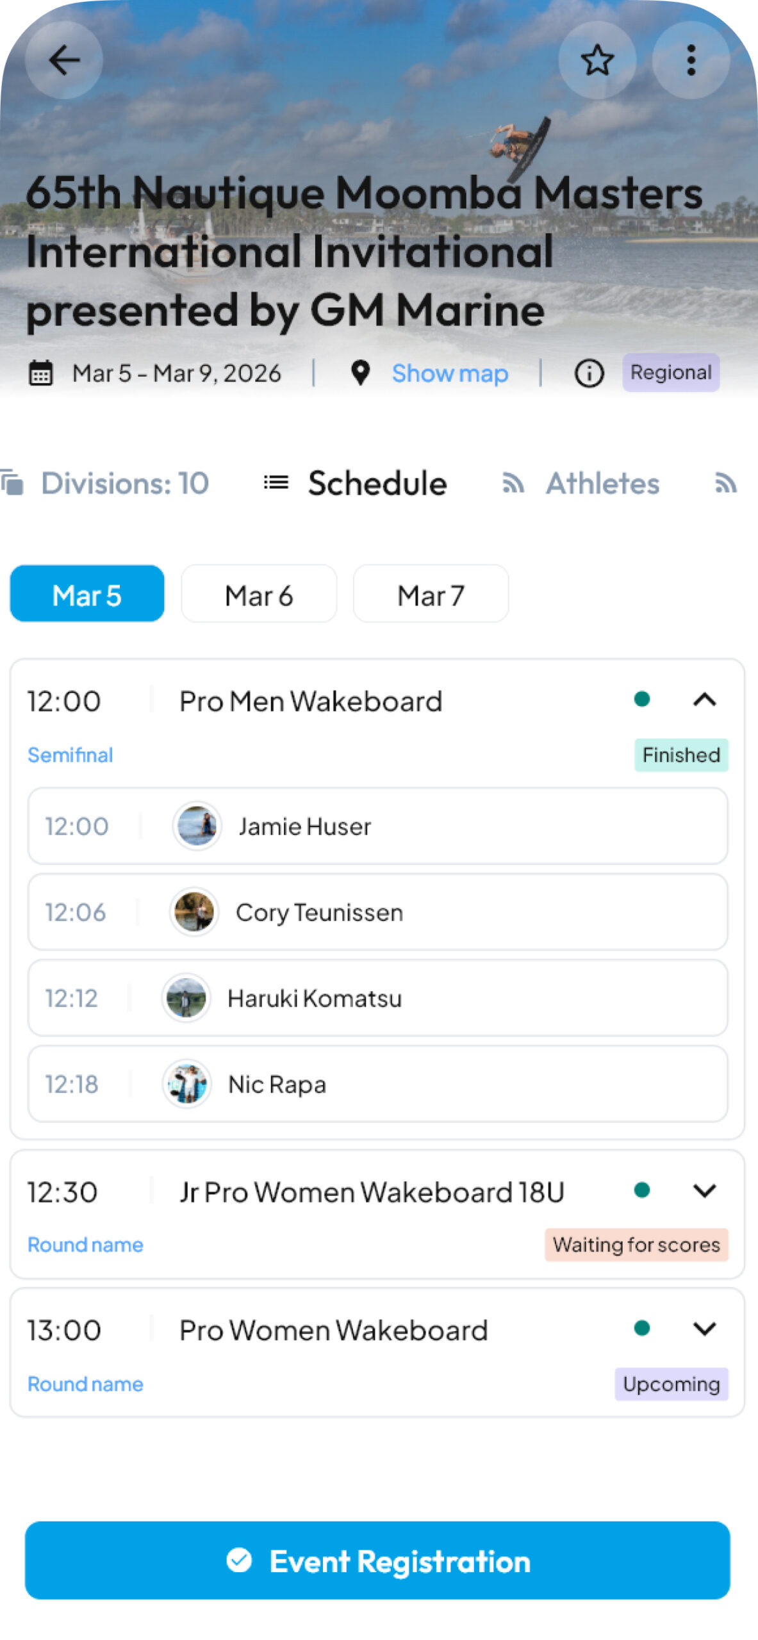This screenshot has width=758, height=1640.
Task: Tap Nic Rapa's profile picture
Action: (186, 1084)
